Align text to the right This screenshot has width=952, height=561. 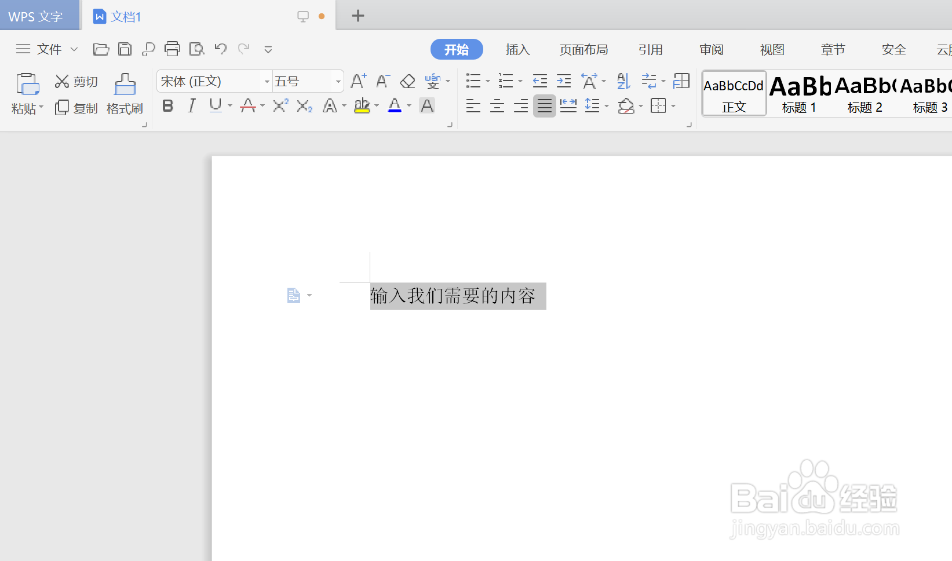(521, 106)
